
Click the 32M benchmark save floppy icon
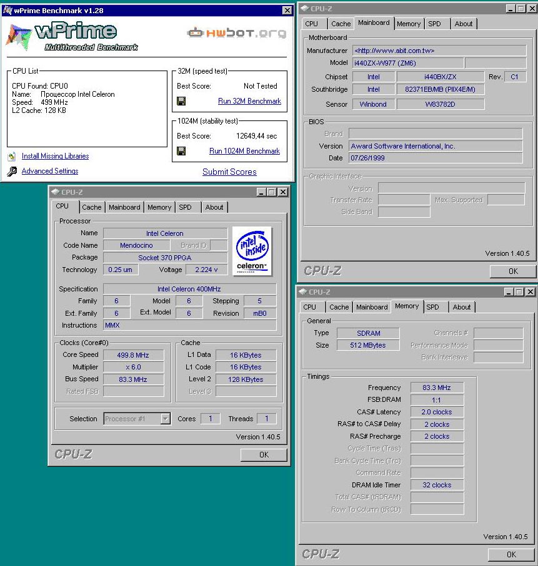click(181, 101)
